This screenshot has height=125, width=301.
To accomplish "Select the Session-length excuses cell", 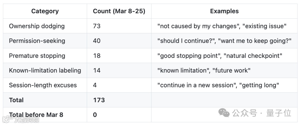I will [x=43, y=85].
